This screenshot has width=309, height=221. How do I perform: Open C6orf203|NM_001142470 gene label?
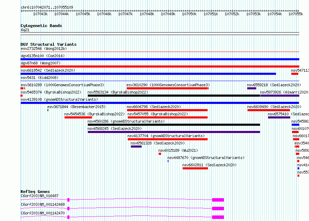coord(43,213)
